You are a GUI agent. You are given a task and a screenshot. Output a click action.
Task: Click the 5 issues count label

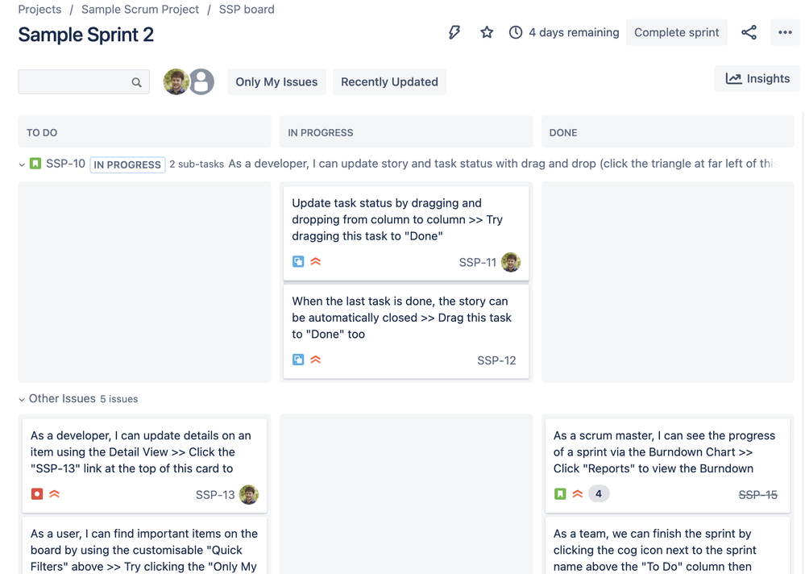(119, 399)
